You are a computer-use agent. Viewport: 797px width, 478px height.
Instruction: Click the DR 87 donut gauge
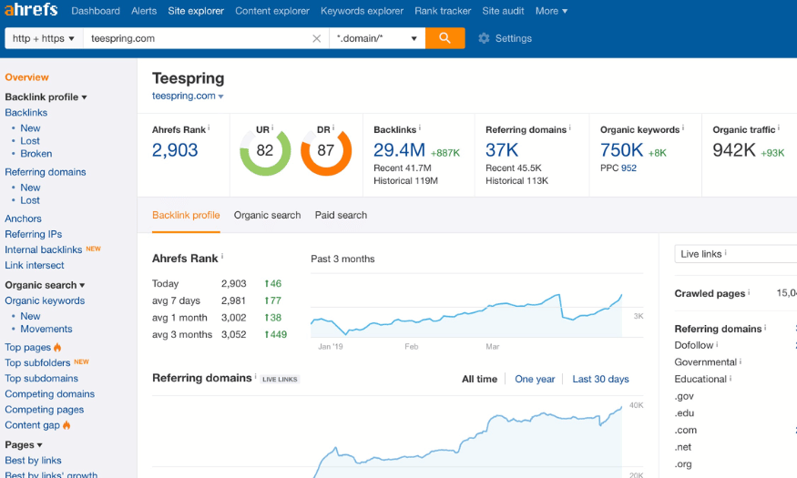tap(326, 151)
